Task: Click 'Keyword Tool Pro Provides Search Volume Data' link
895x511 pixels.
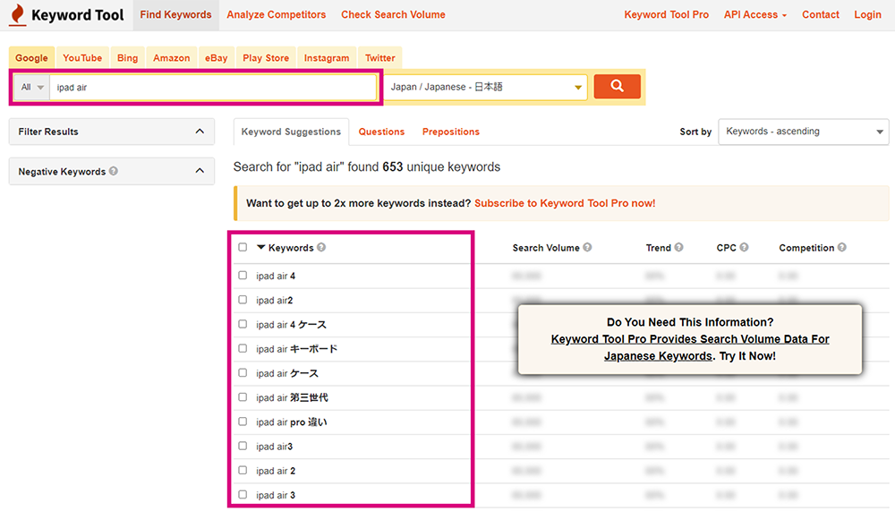Action: [690, 347]
